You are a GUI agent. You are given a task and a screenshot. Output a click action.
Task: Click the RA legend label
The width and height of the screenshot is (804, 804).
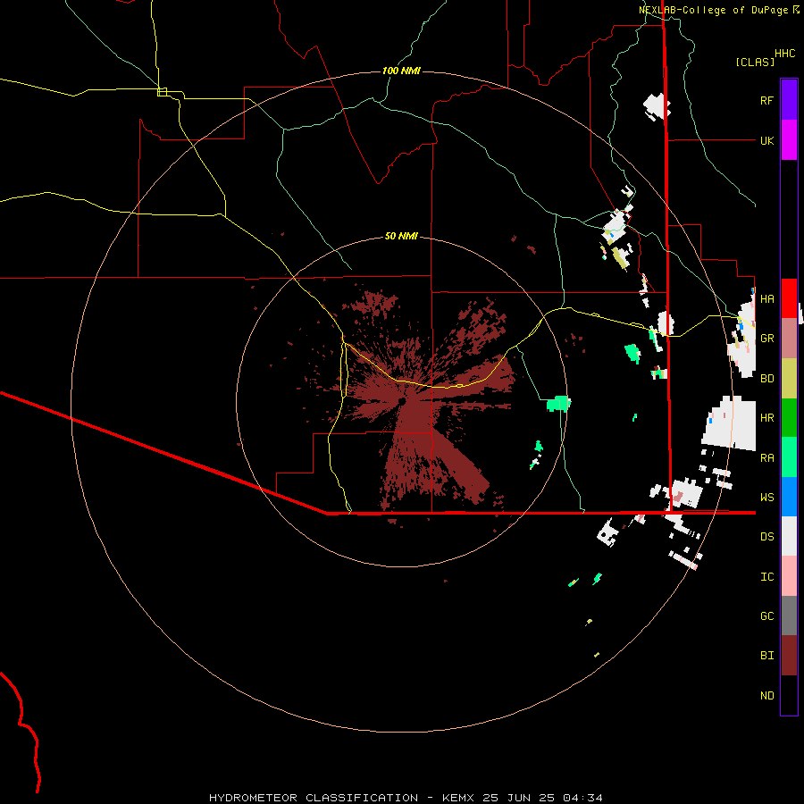[766, 458]
